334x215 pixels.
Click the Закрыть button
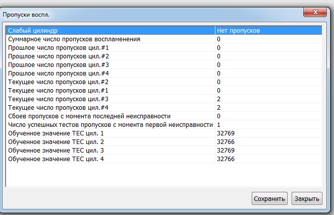coord(307,198)
